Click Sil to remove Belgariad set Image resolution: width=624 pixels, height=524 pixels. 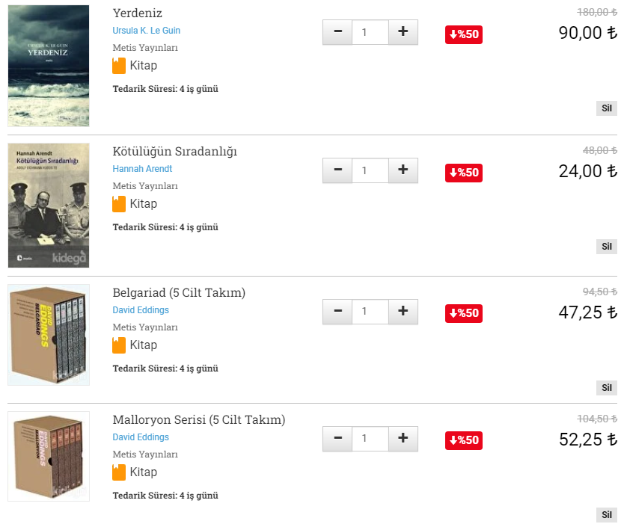click(606, 388)
